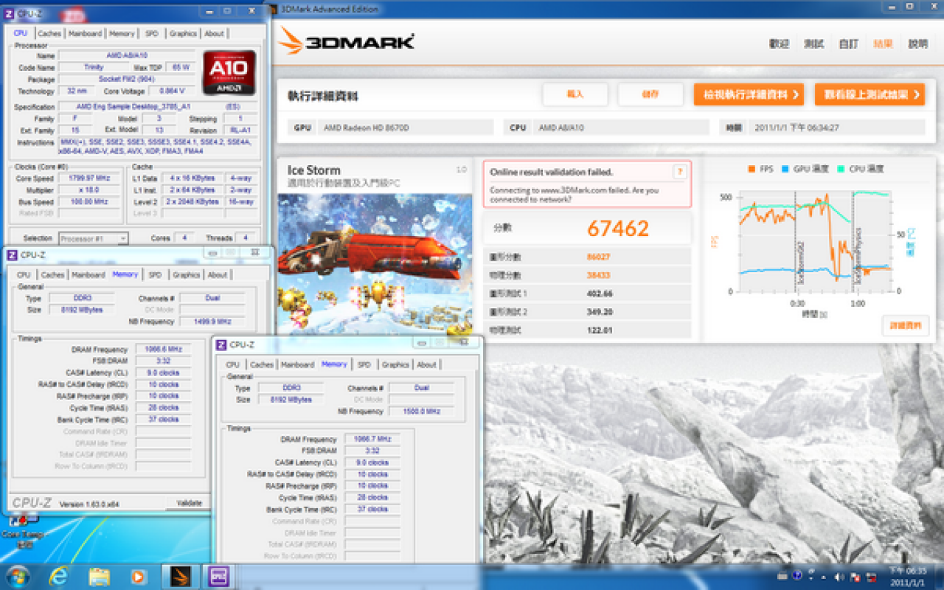Open the 說明 tab in the 3DMark navigation
Viewport: 944px width, 590px height.
pos(918,44)
